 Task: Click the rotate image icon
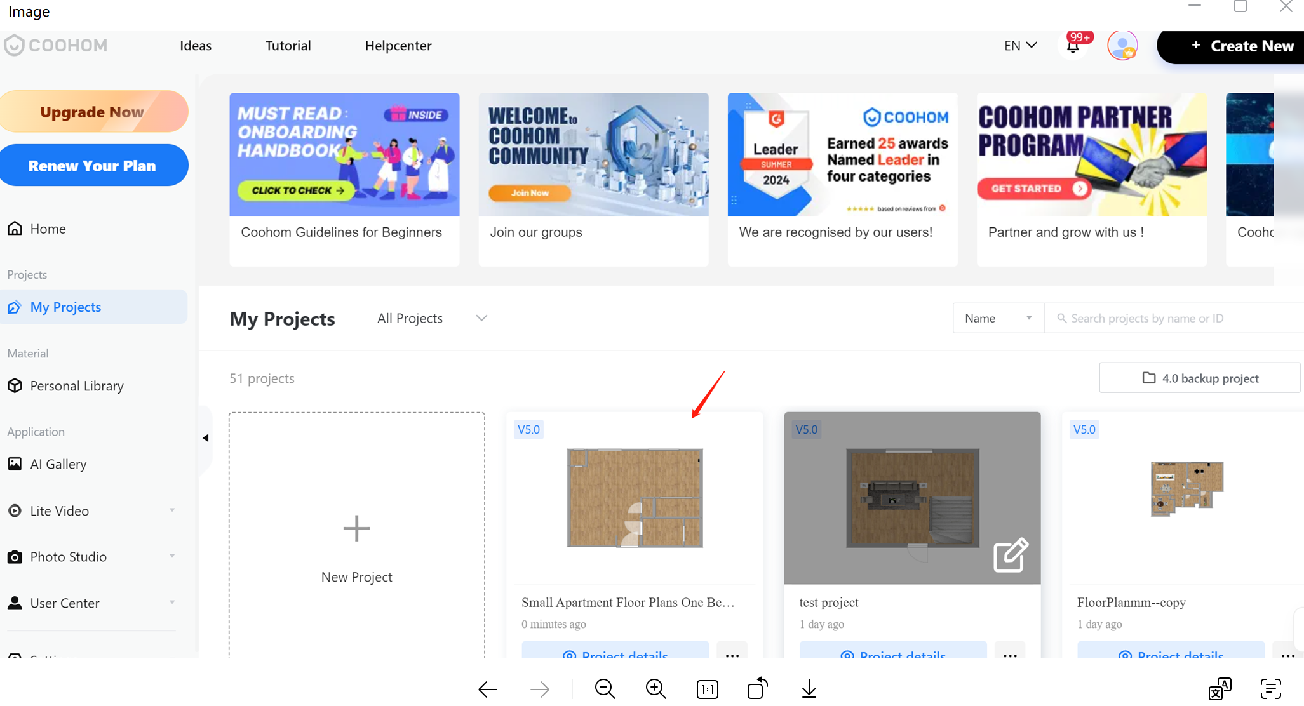coord(757,689)
